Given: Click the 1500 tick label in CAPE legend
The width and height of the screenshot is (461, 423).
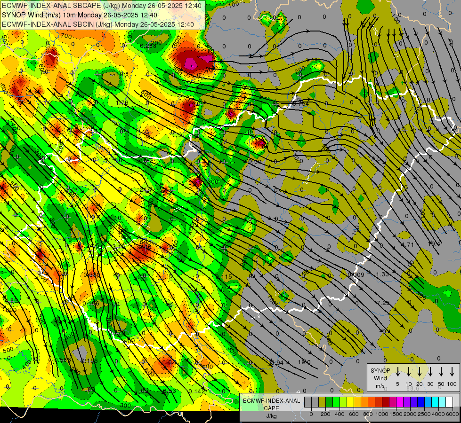Looking at the screenshot, I should pos(396,414).
